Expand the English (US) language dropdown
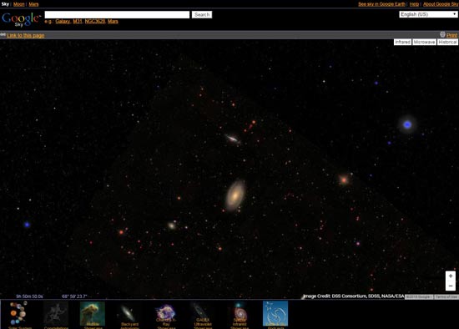The height and width of the screenshot is (329, 459). (428, 14)
